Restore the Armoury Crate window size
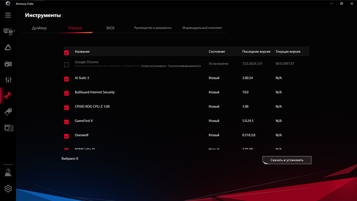The width and height of the screenshot is (357, 201). click(x=342, y=3)
